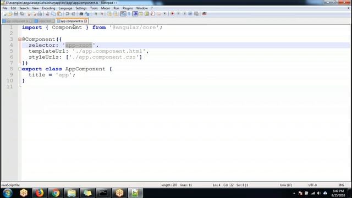Select the active app.component.ts tab
Screen dimensions: 352x198
pos(71,21)
